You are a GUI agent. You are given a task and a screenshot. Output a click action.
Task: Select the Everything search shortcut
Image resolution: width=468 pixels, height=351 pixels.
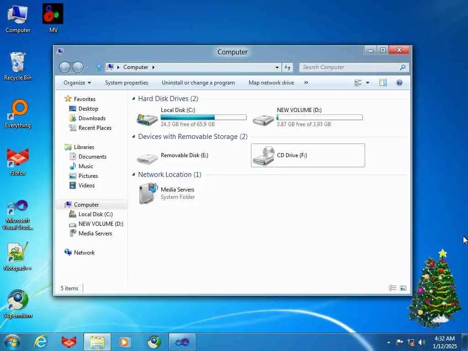pyautogui.click(x=18, y=114)
